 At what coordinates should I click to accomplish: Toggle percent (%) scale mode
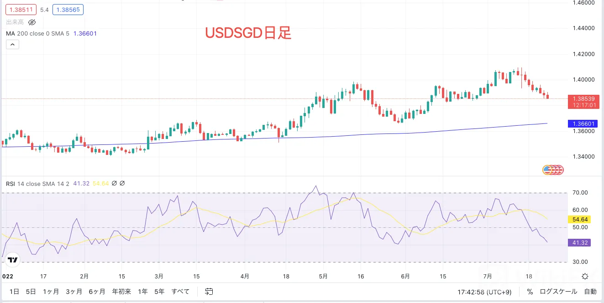(x=530, y=292)
